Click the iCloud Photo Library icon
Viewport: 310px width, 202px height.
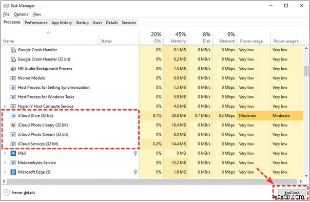[13, 125]
